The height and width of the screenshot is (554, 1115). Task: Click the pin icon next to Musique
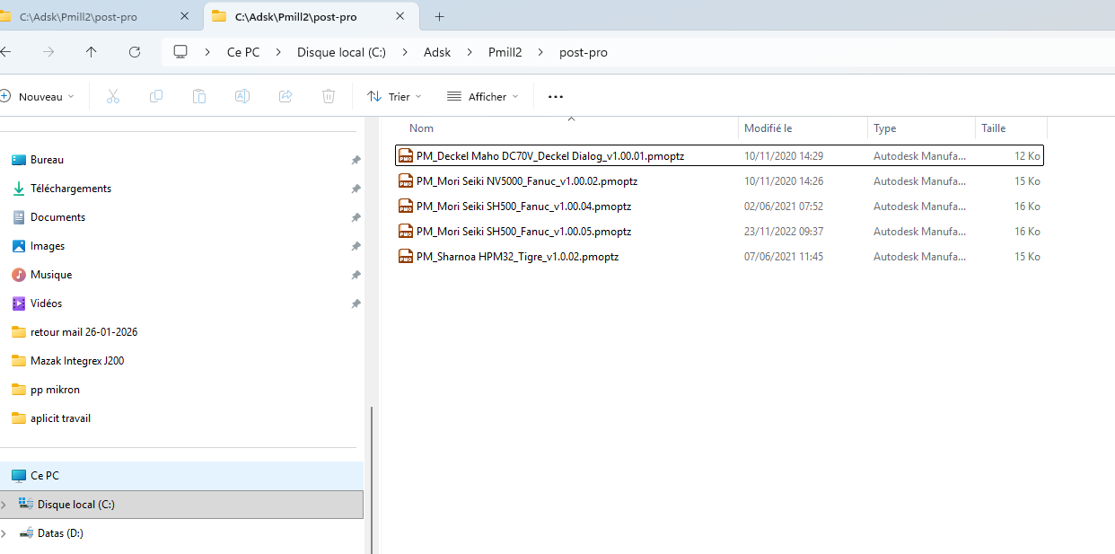click(356, 275)
